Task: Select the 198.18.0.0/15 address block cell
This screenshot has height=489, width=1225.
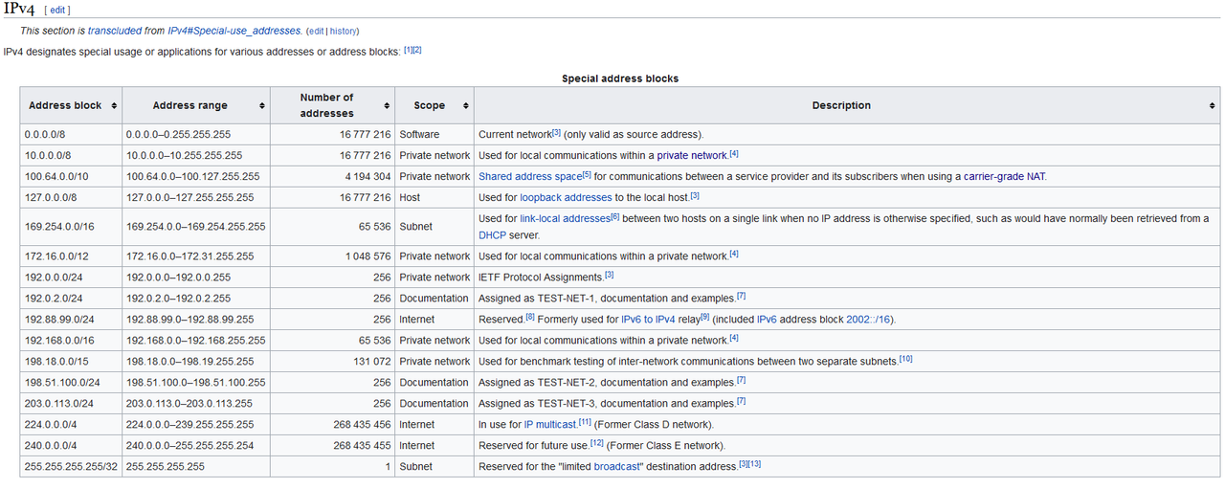Action: click(x=72, y=363)
